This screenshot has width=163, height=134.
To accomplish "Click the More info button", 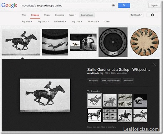I will pyautogui.click(x=128, y=80).
